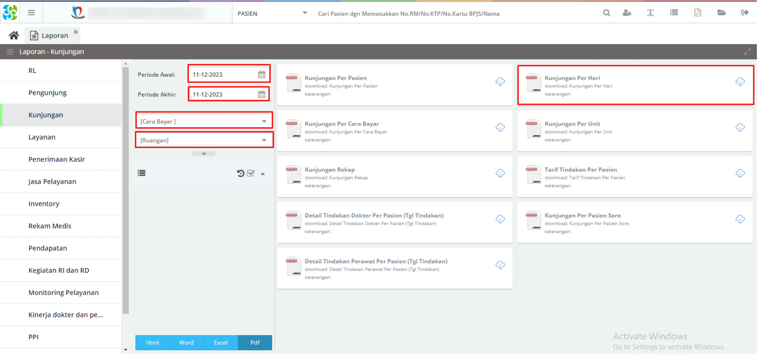The width and height of the screenshot is (757, 355).
Task: Select RL in the sidebar
Action: coord(61,71)
